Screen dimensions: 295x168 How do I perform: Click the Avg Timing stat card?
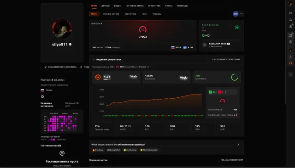point(166,77)
